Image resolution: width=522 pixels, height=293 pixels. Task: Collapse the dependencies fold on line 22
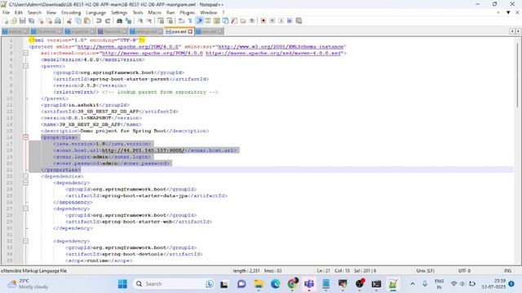point(25,176)
